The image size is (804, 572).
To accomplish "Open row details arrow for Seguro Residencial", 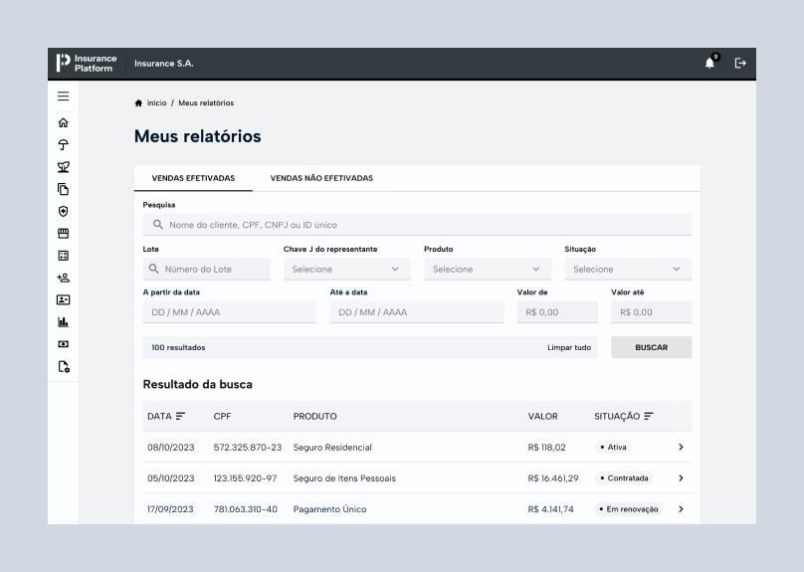I will (681, 447).
